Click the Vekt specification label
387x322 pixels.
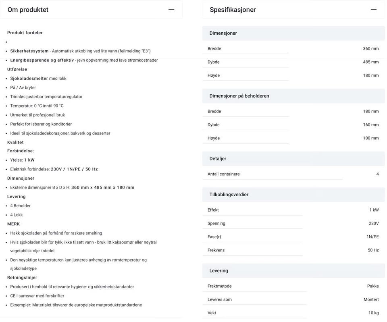coord(212,313)
